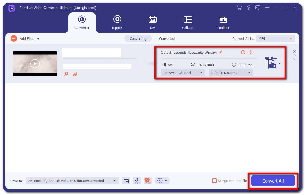Switch to the Converted list
This screenshot has height=195, width=305.
tap(167, 39)
